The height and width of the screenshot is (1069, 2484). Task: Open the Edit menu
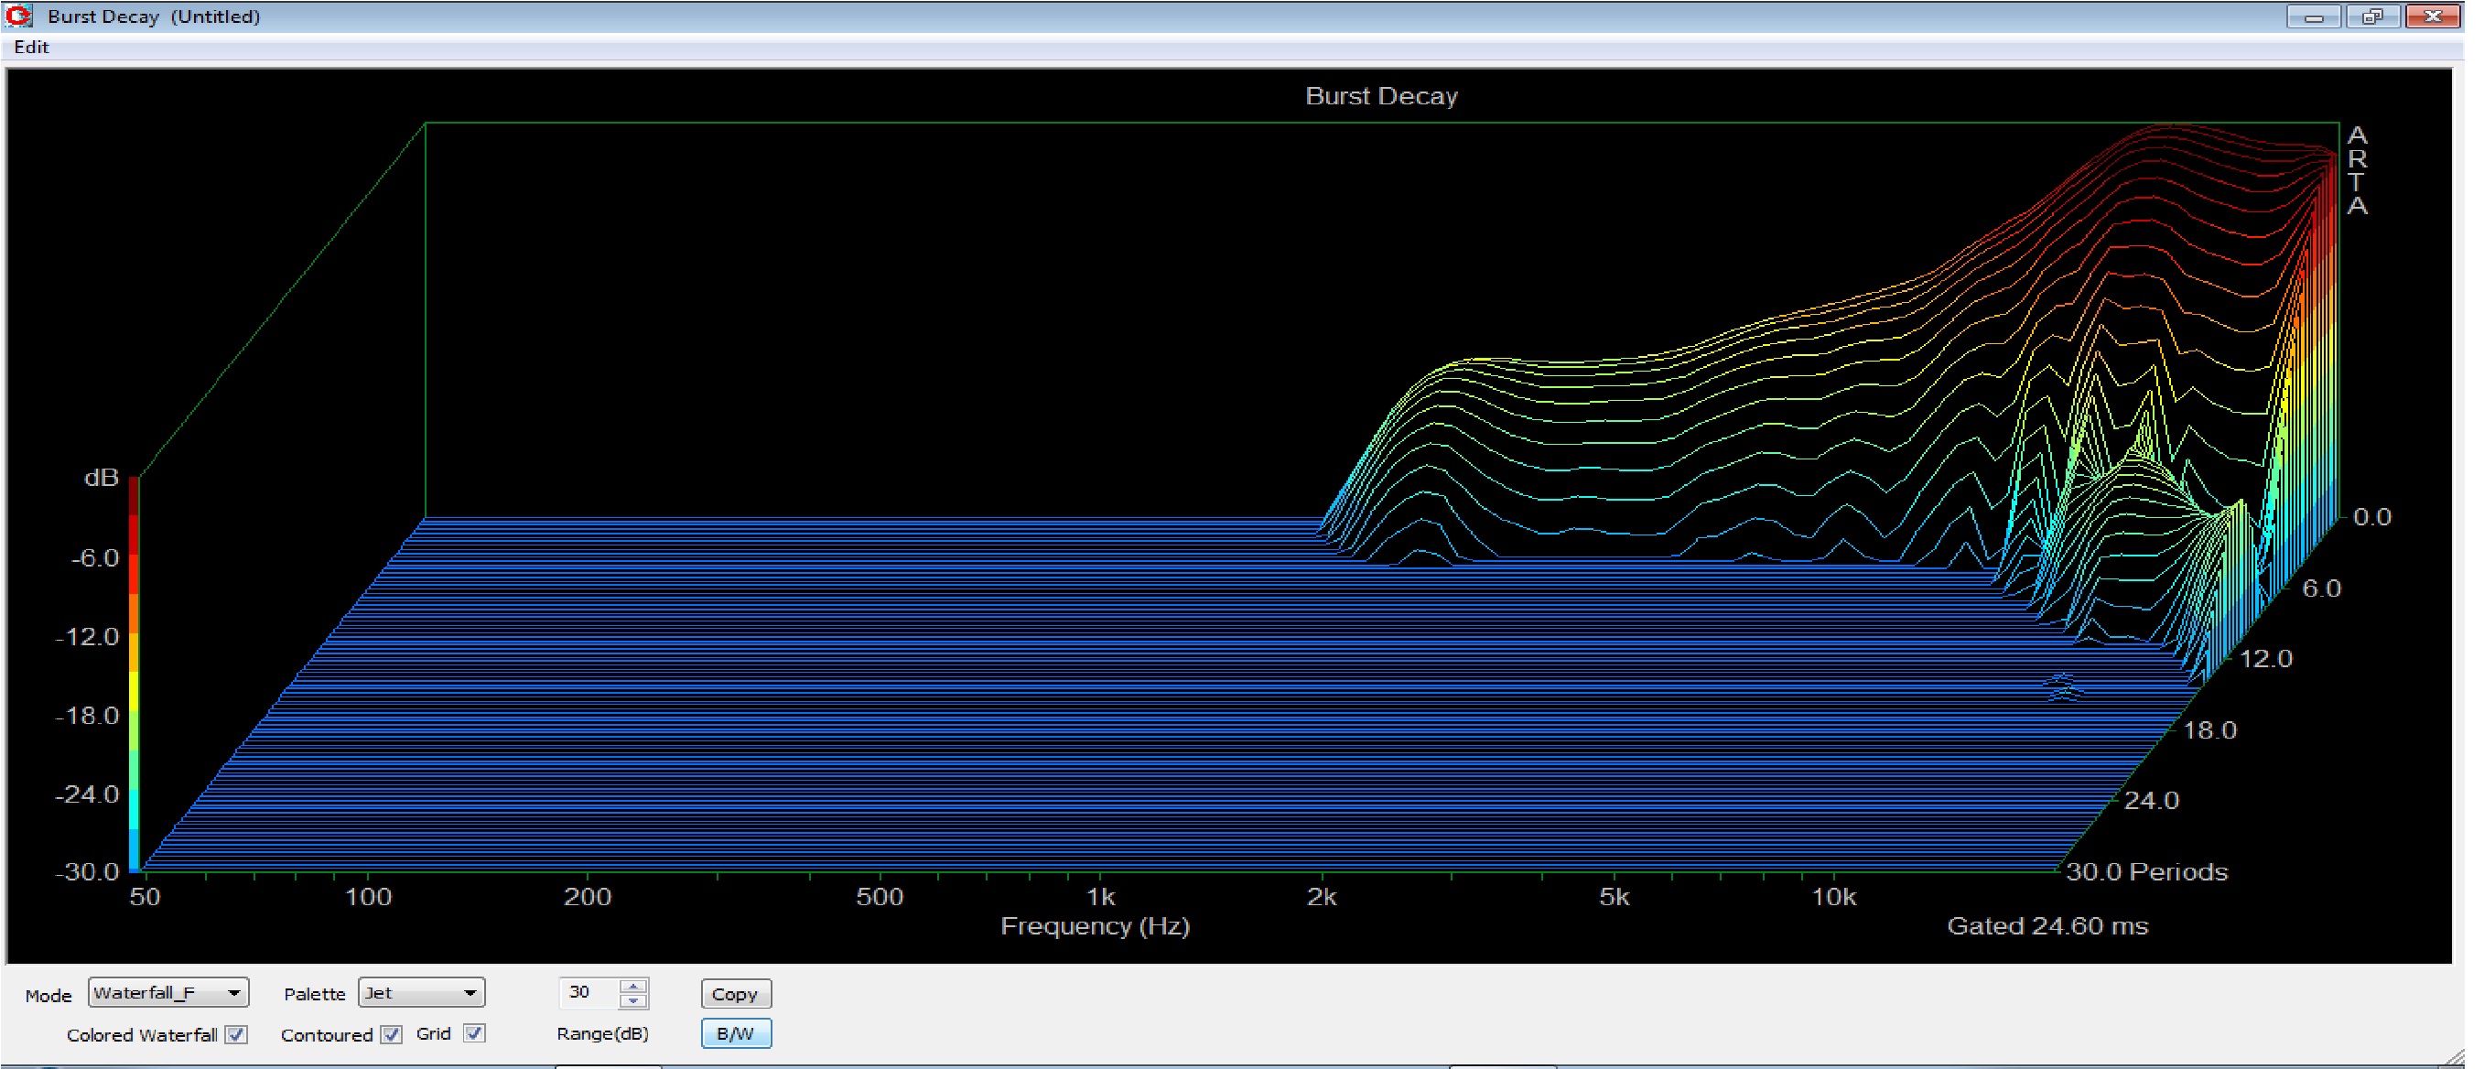(x=31, y=48)
